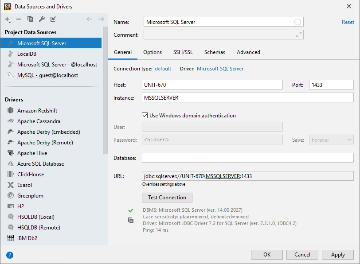Screen dimensions: 360x264
Task: Switch to the Advanced tab
Action: pyautogui.click(x=248, y=52)
